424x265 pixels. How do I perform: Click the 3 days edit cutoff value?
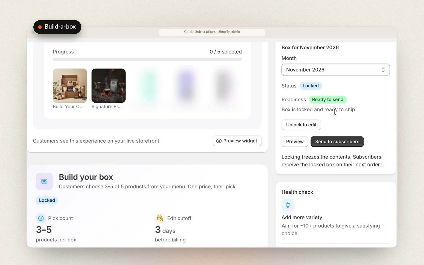[165, 230]
